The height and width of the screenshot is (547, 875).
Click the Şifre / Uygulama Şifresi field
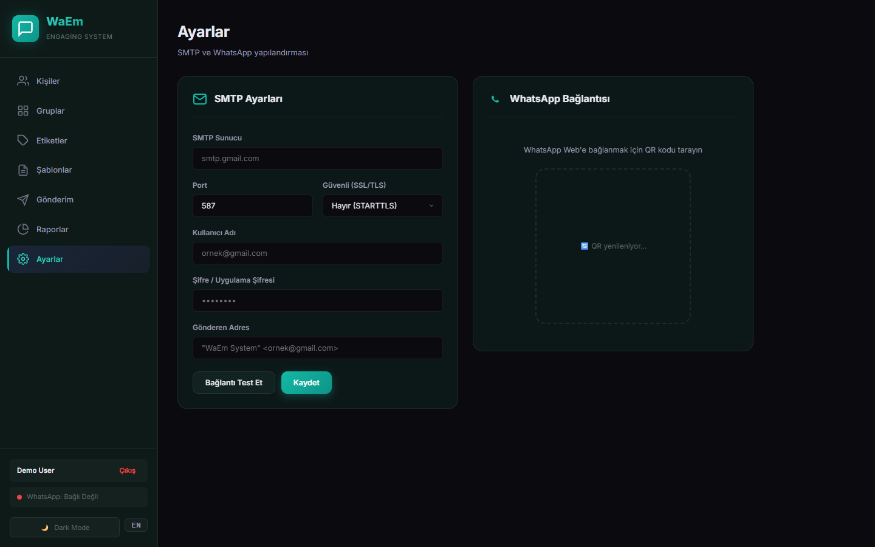(x=317, y=301)
